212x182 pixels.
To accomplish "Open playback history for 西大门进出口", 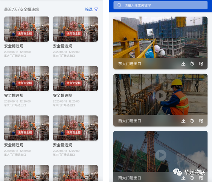I will tap(192, 121).
